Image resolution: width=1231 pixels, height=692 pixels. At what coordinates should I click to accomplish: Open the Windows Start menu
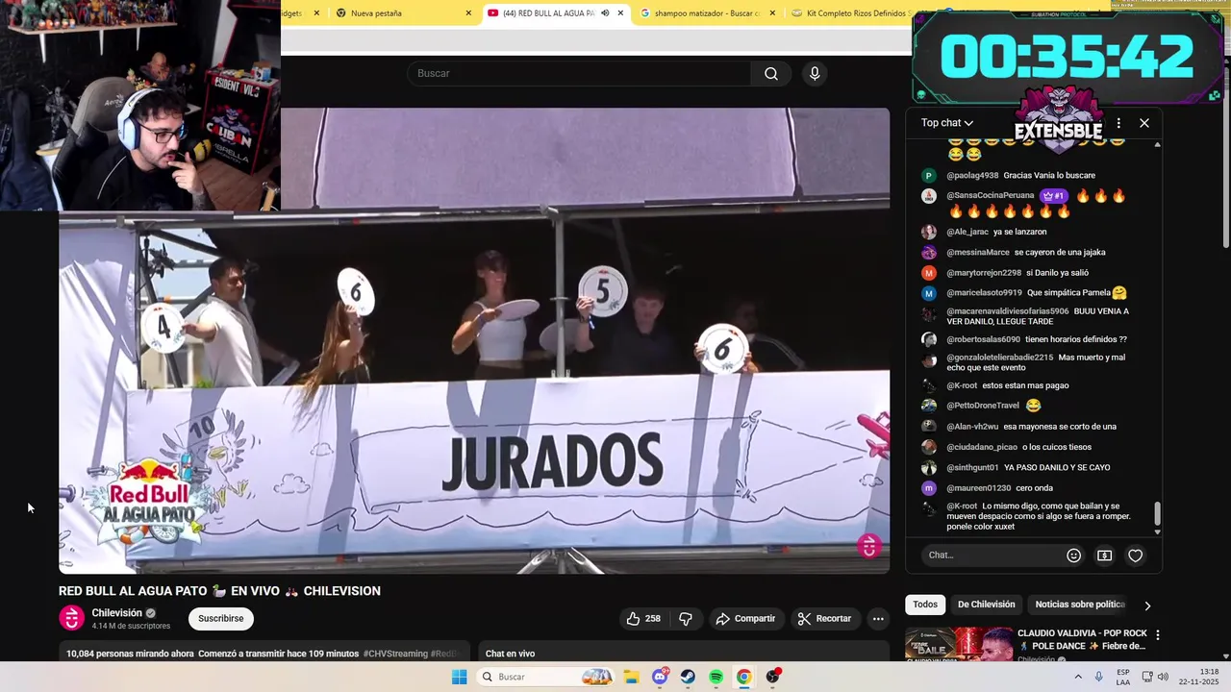click(460, 677)
